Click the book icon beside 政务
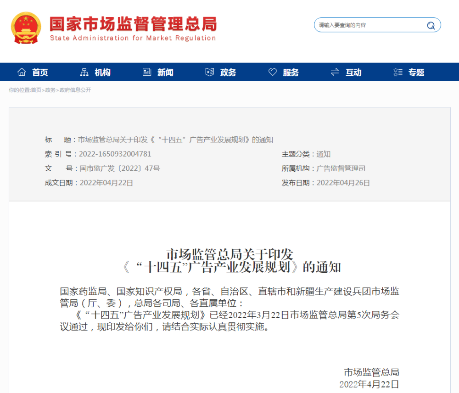Viewport: 459px width, 393px height. coord(210,72)
